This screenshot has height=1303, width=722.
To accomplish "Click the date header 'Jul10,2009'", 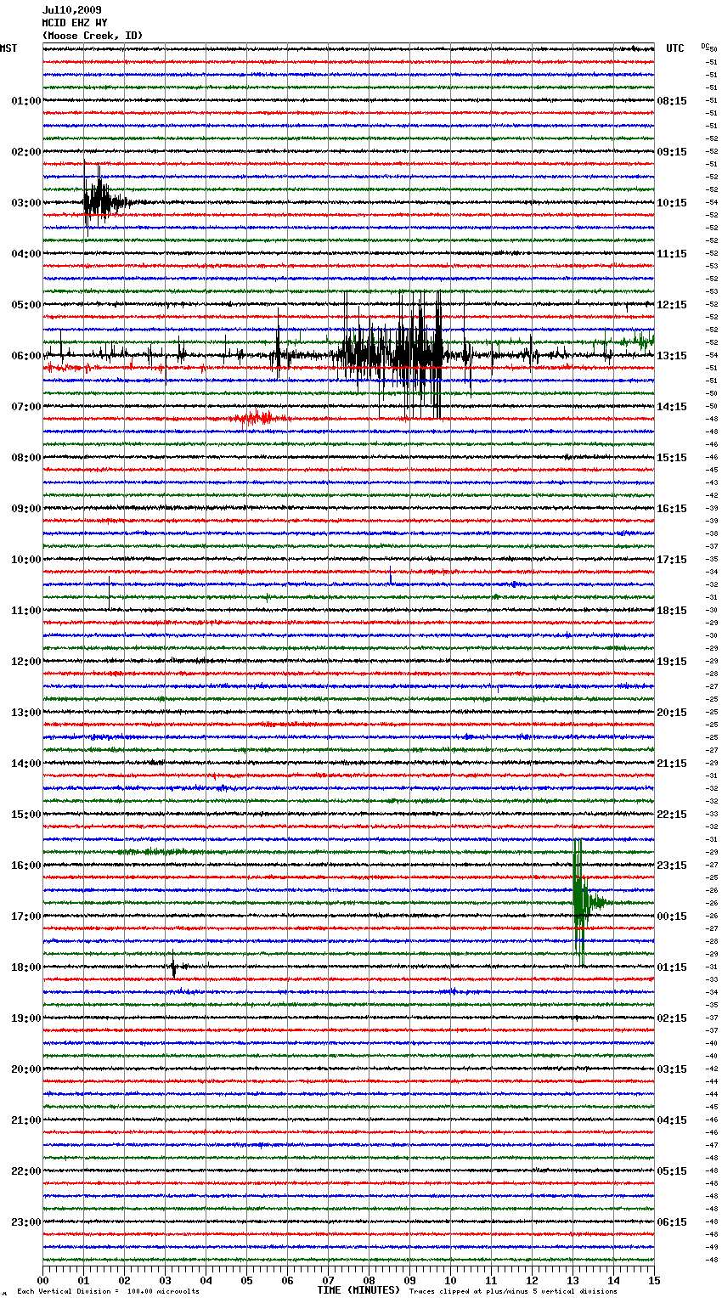I will pyautogui.click(x=71, y=10).
